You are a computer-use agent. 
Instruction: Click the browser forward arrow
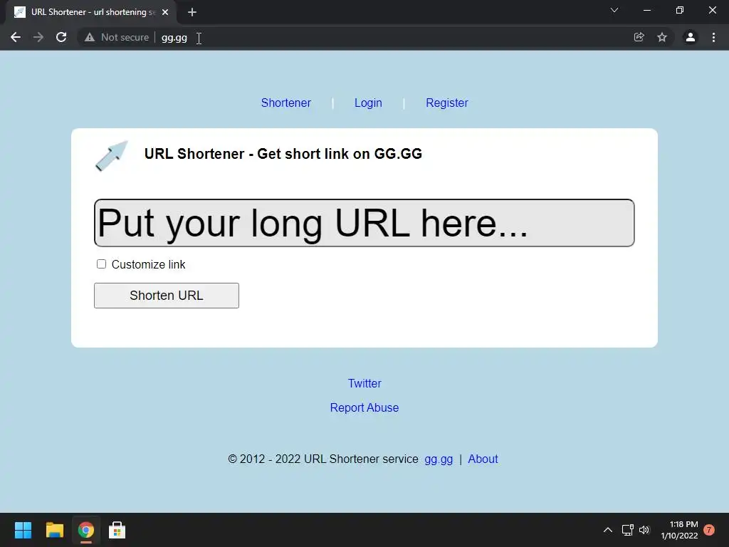[x=38, y=37]
